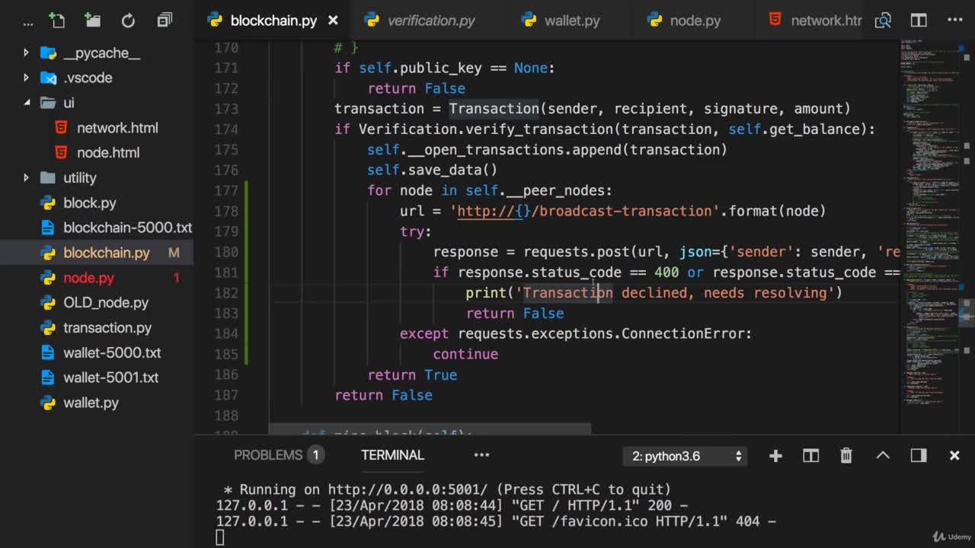This screenshot has height=548, width=975.
Task: Collapse the ui folder
Action: [x=26, y=103]
